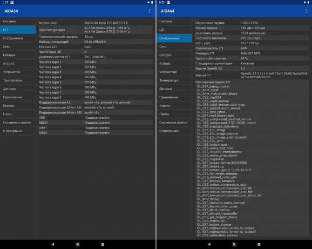Image resolution: width=312 pixels, height=249 pixels.
Task: Open Сеть in right screen sidebar
Action: [x=174, y=47]
